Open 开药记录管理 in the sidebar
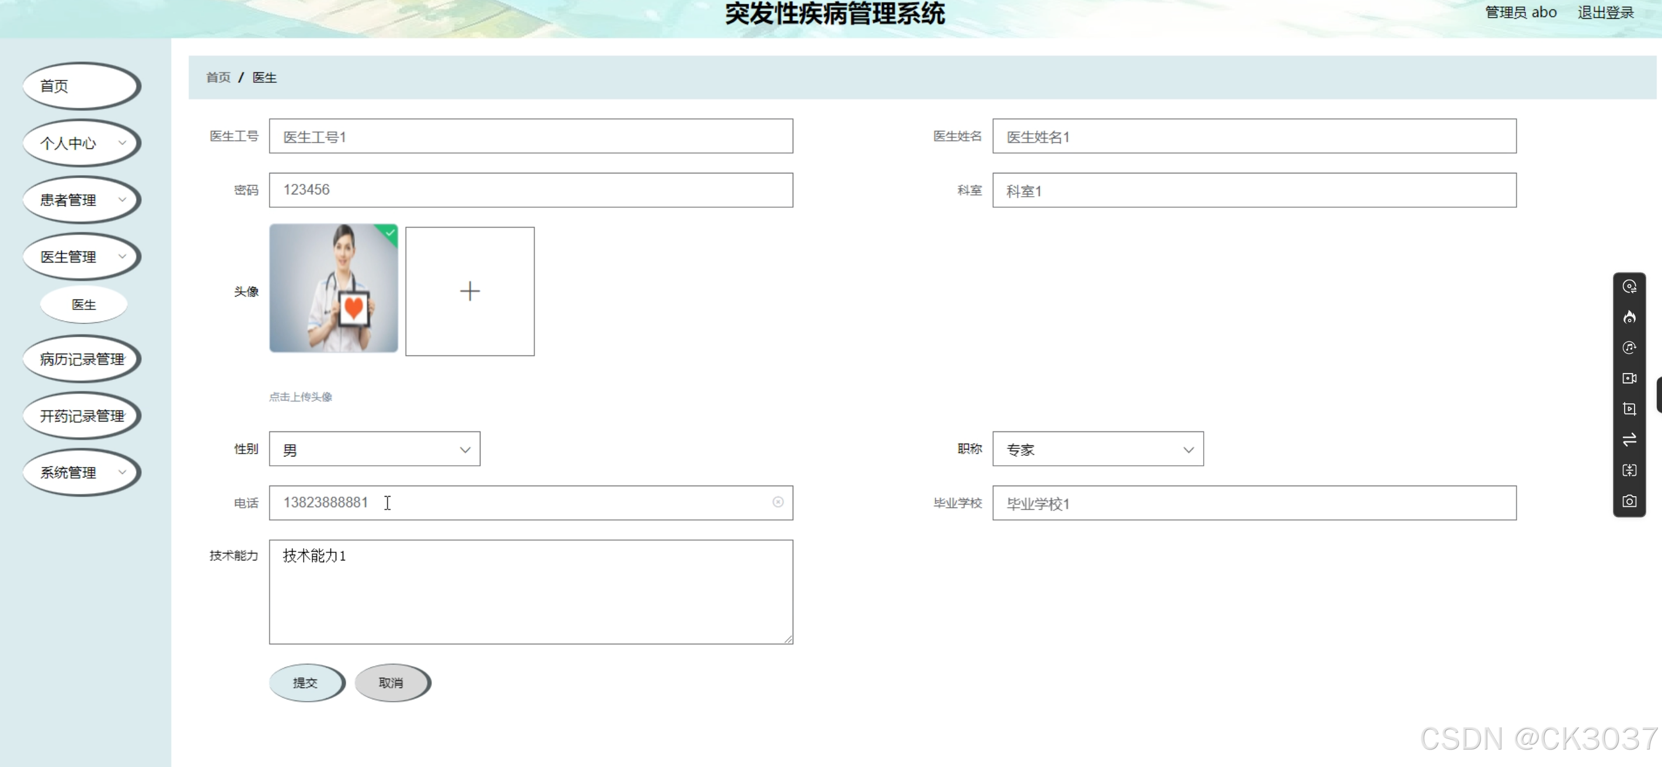 (81, 416)
